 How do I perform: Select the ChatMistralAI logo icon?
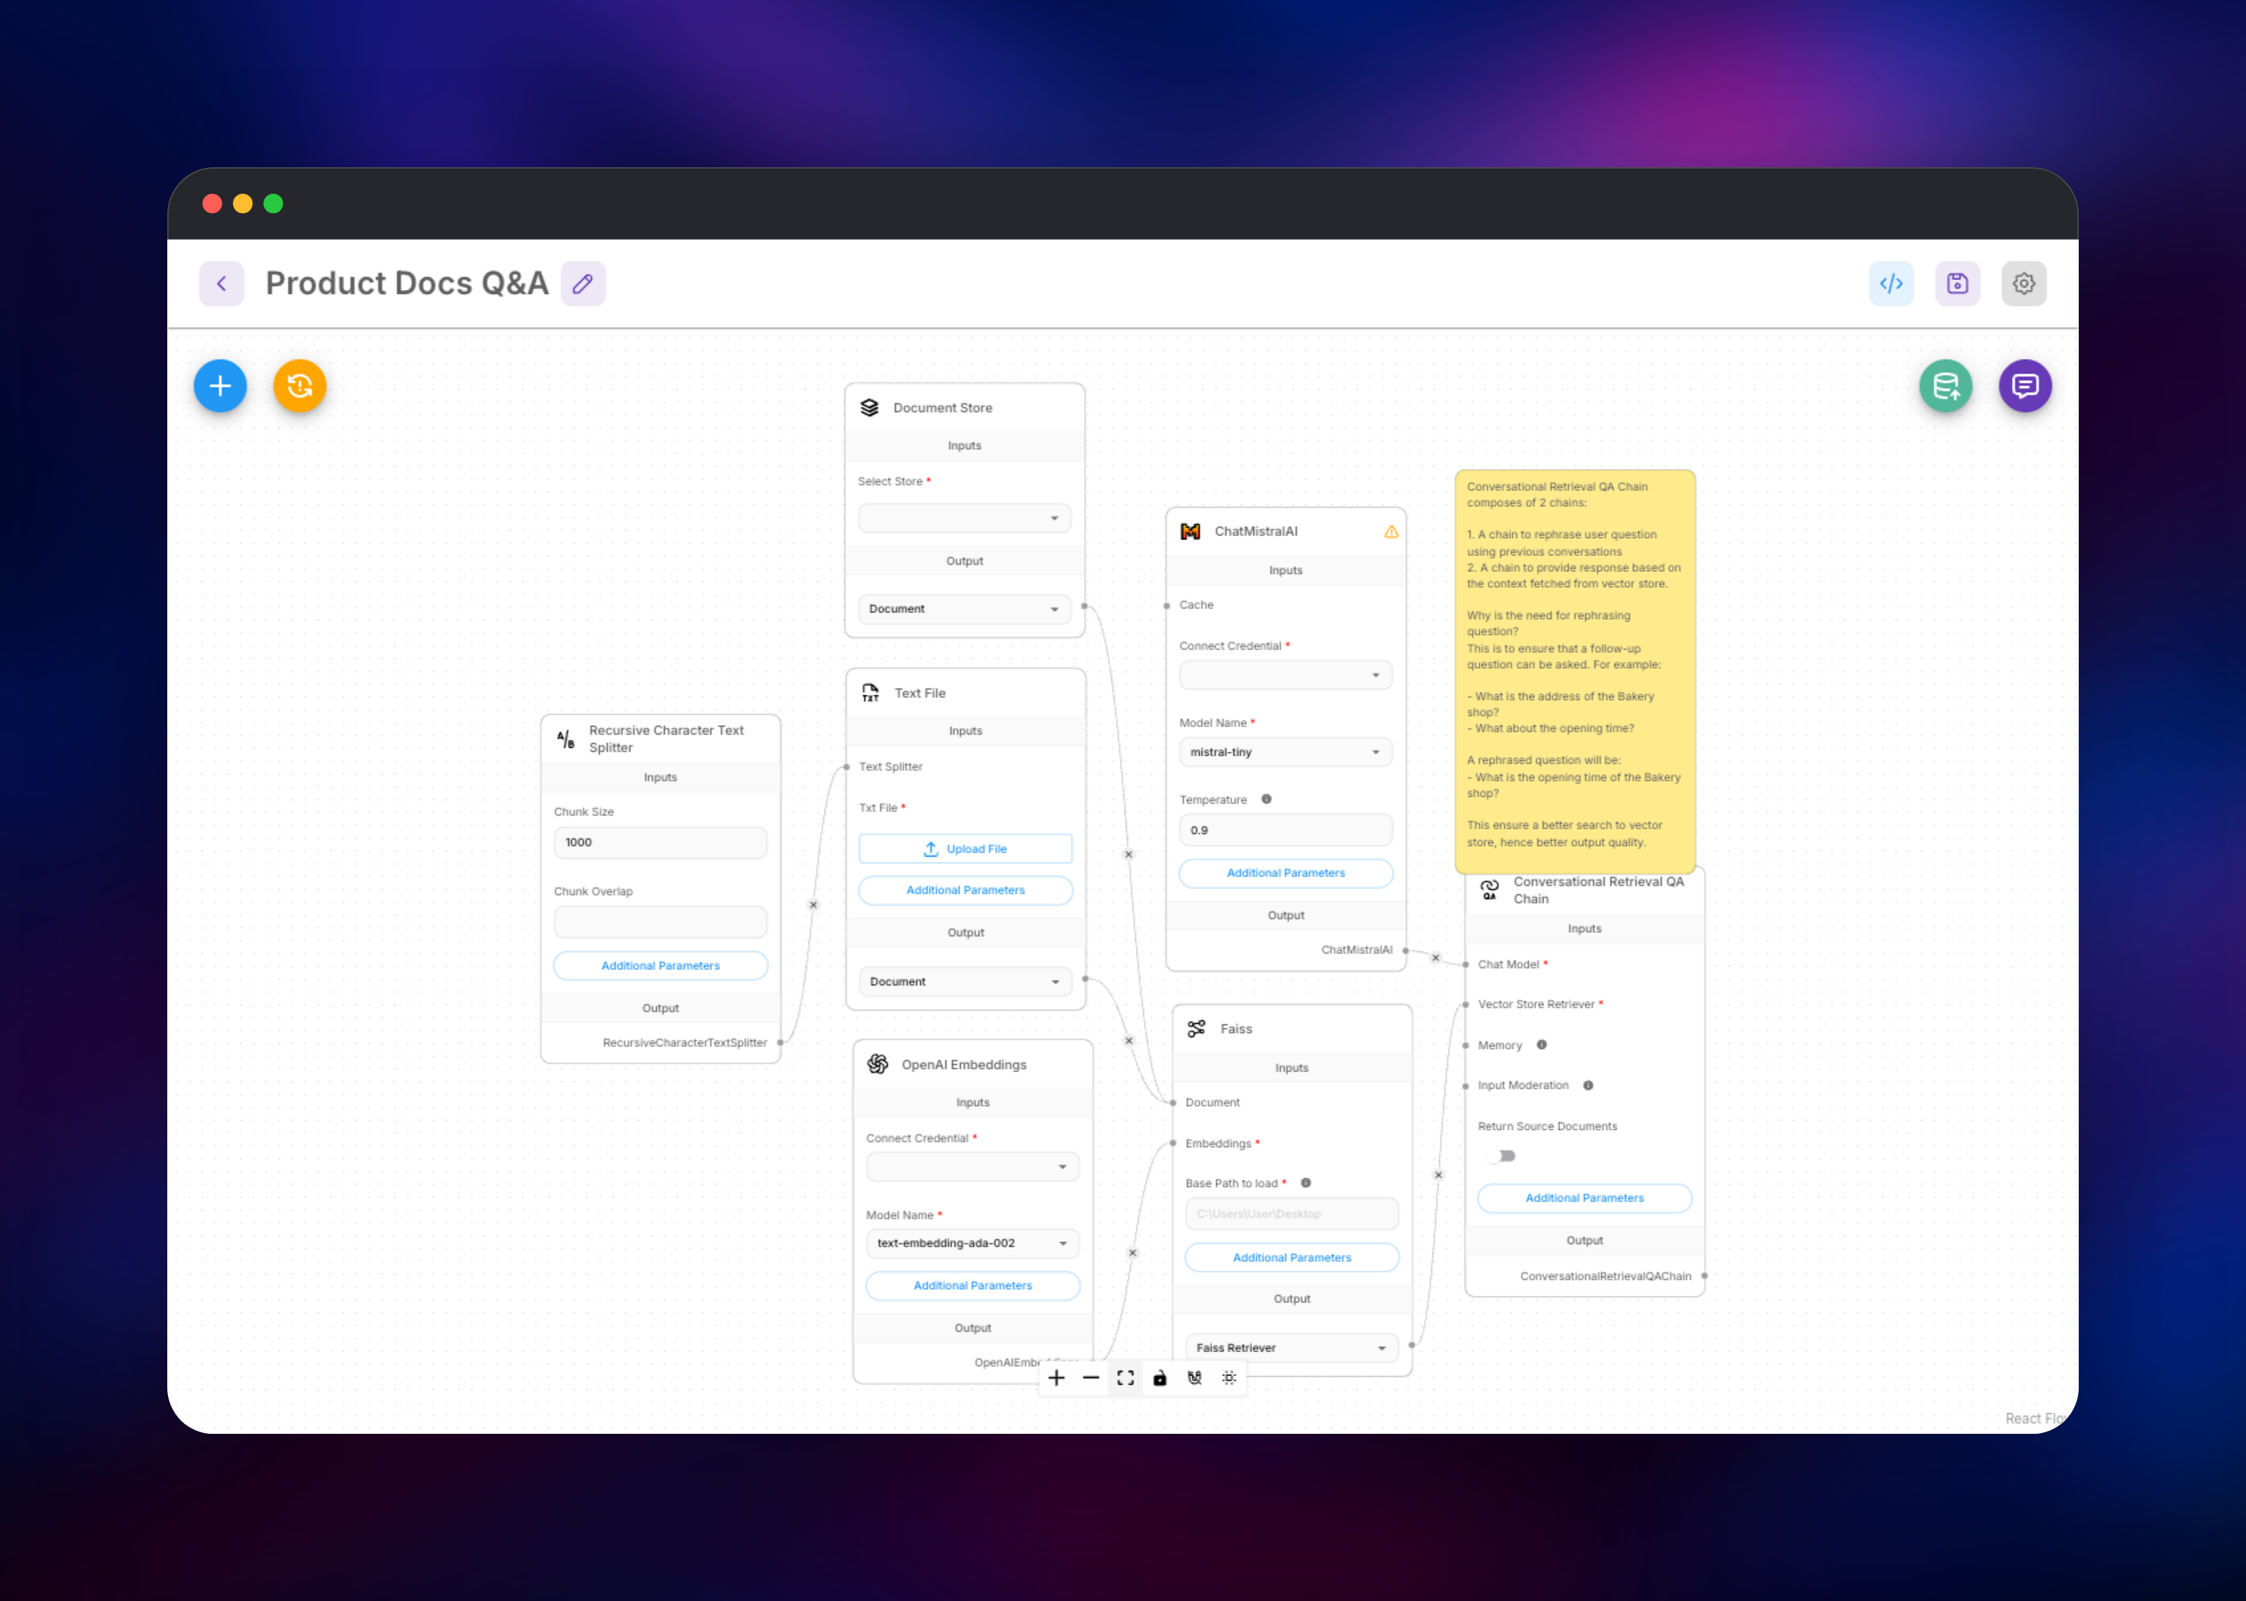pos(1190,531)
